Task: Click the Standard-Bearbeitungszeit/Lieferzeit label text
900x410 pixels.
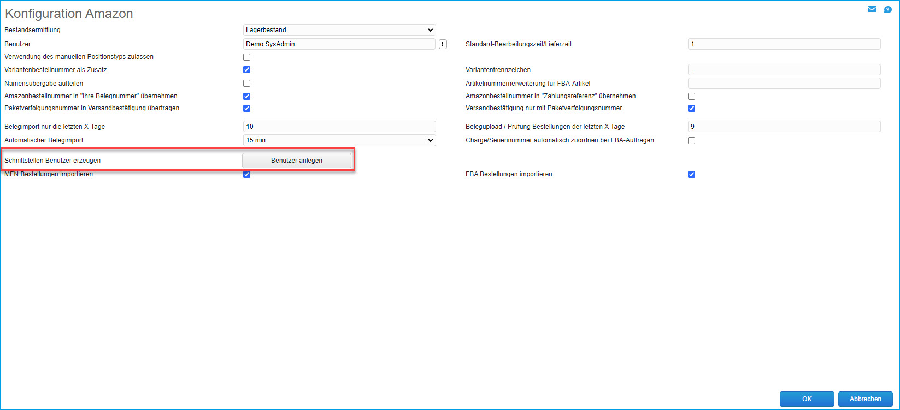Action: pyautogui.click(x=519, y=44)
